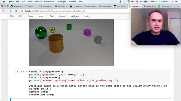The height and width of the screenshot is (101, 181).
Task: Click the macOS View menu next to Edit
Action: 30,2
